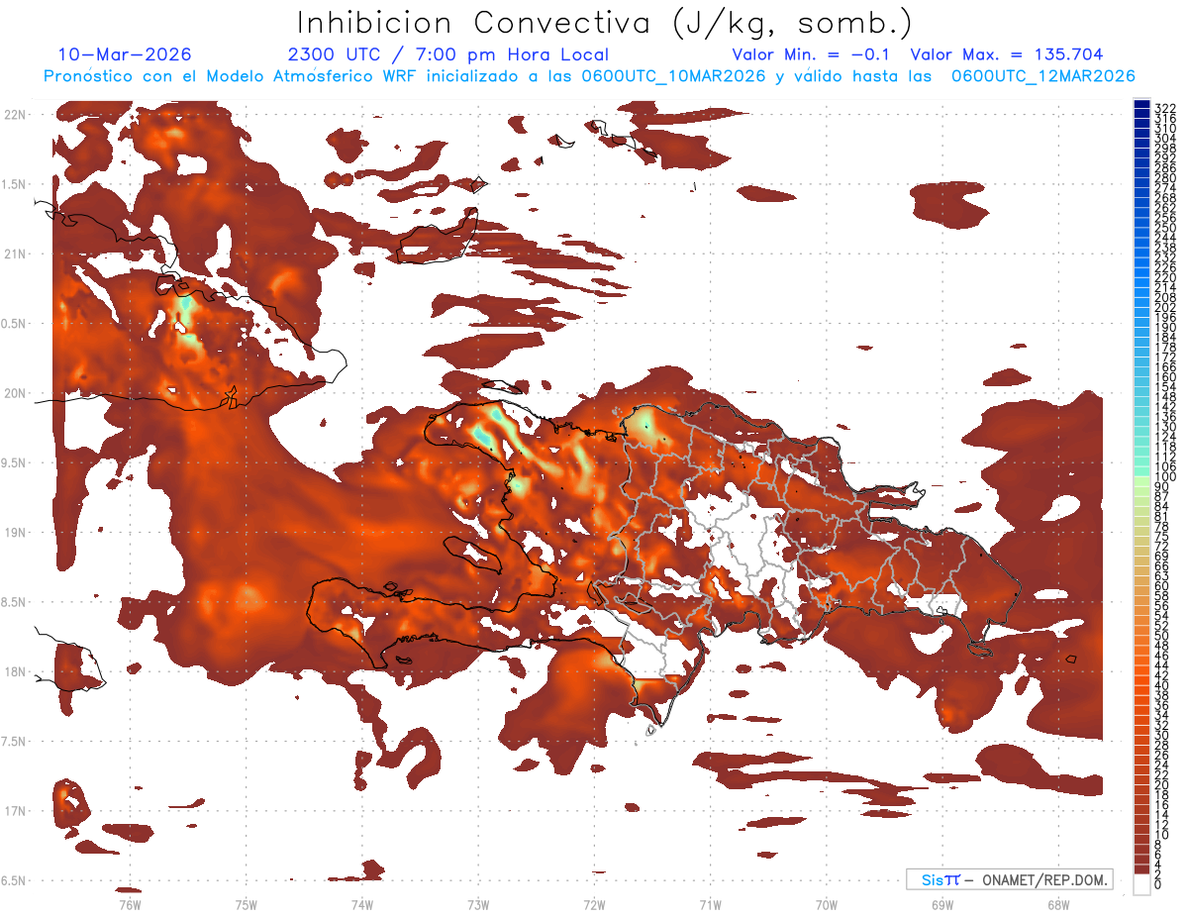Click the "18N" latitude label
The image size is (1188, 918).
point(17,671)
